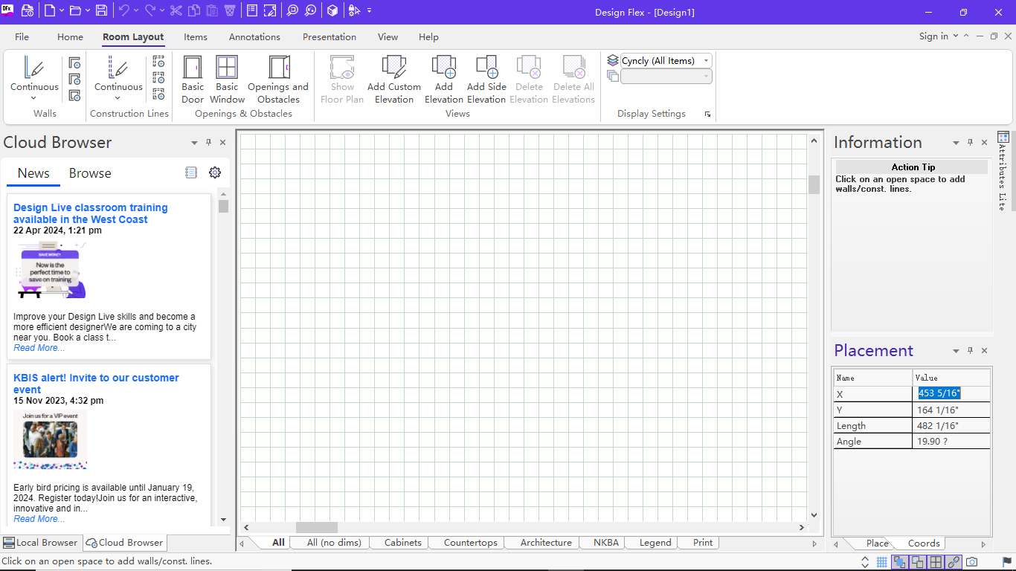Select the Architecture view tab
Image resolution: width=1016 pixels, height=571 pixels.
[546, 543]
